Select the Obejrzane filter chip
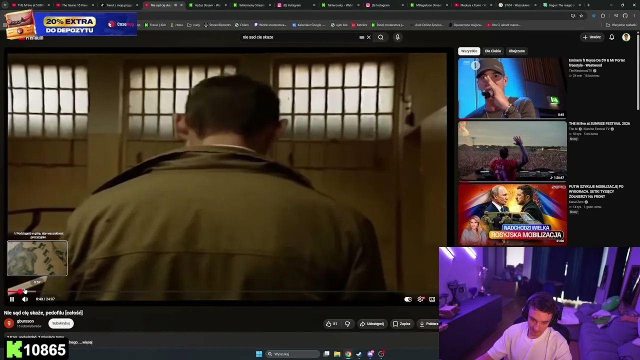The width and height of the screenshot is (640, 360). pos(516,51)
